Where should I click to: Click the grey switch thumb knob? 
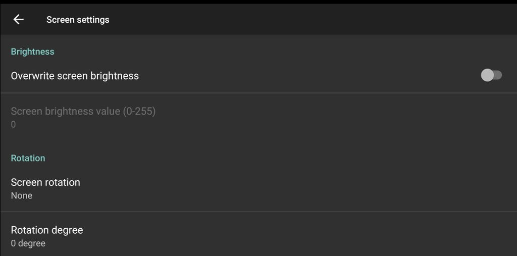click(487, 75)
